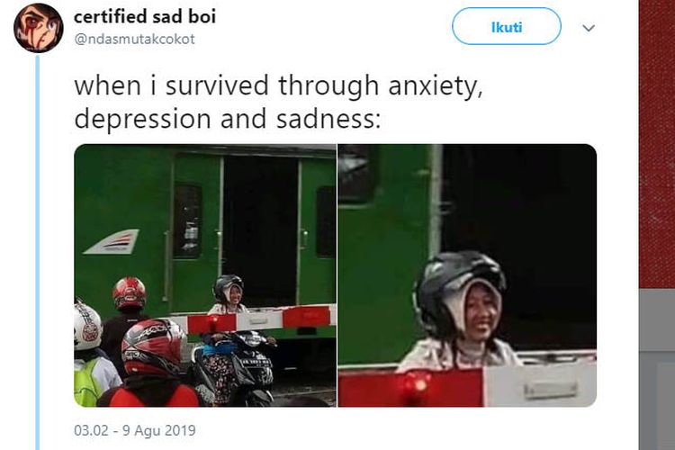Click the white helmet at the left photo edge
This screenshot has height=450, width=675.
click(x=87, y=325)
